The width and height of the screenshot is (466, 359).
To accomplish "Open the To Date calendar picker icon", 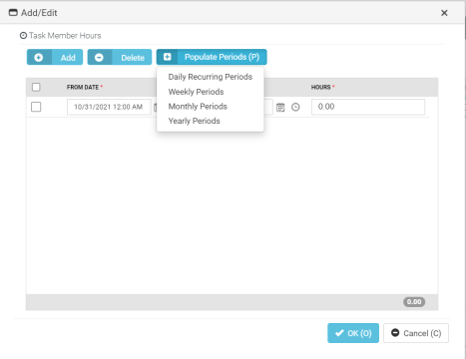I will [x=280, y=107].
